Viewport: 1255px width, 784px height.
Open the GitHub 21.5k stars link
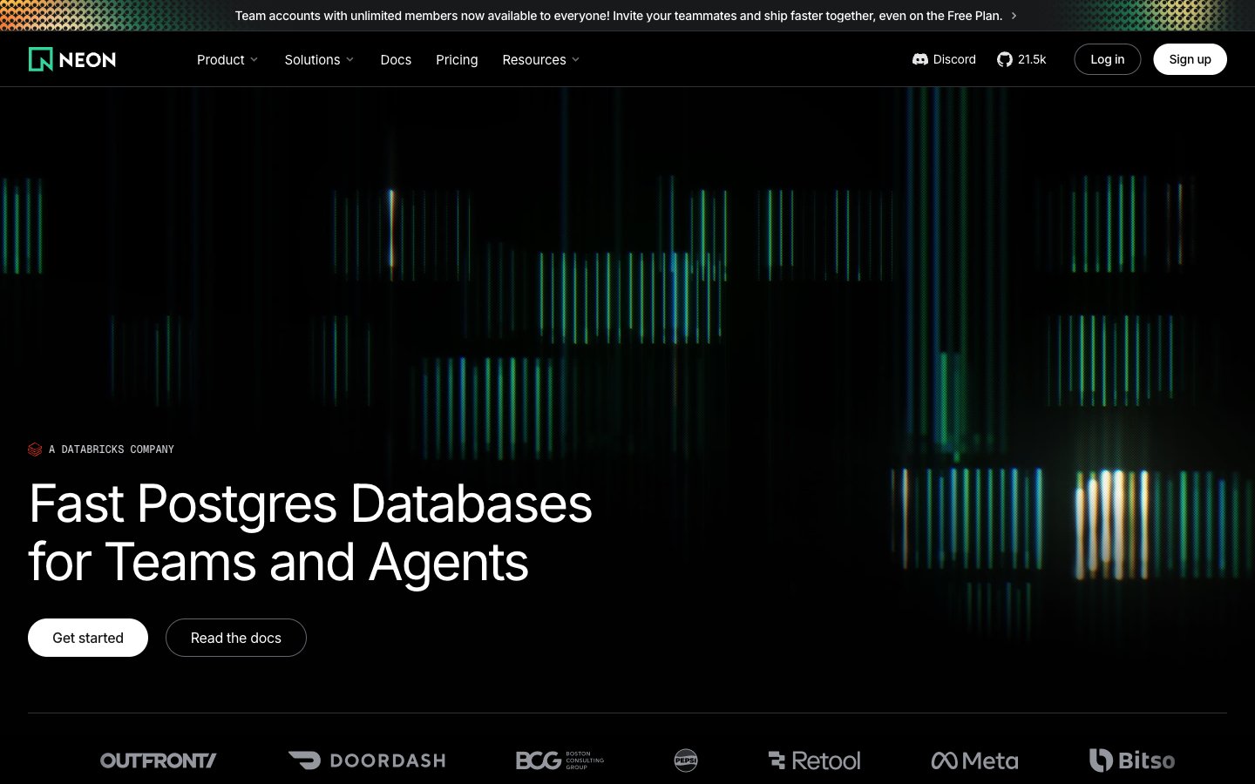[1021, 59]
